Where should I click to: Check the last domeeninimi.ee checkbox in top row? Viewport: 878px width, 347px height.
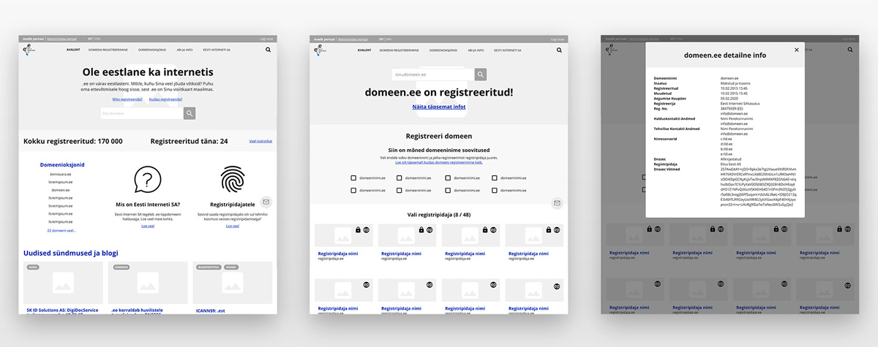coord(495,178)
